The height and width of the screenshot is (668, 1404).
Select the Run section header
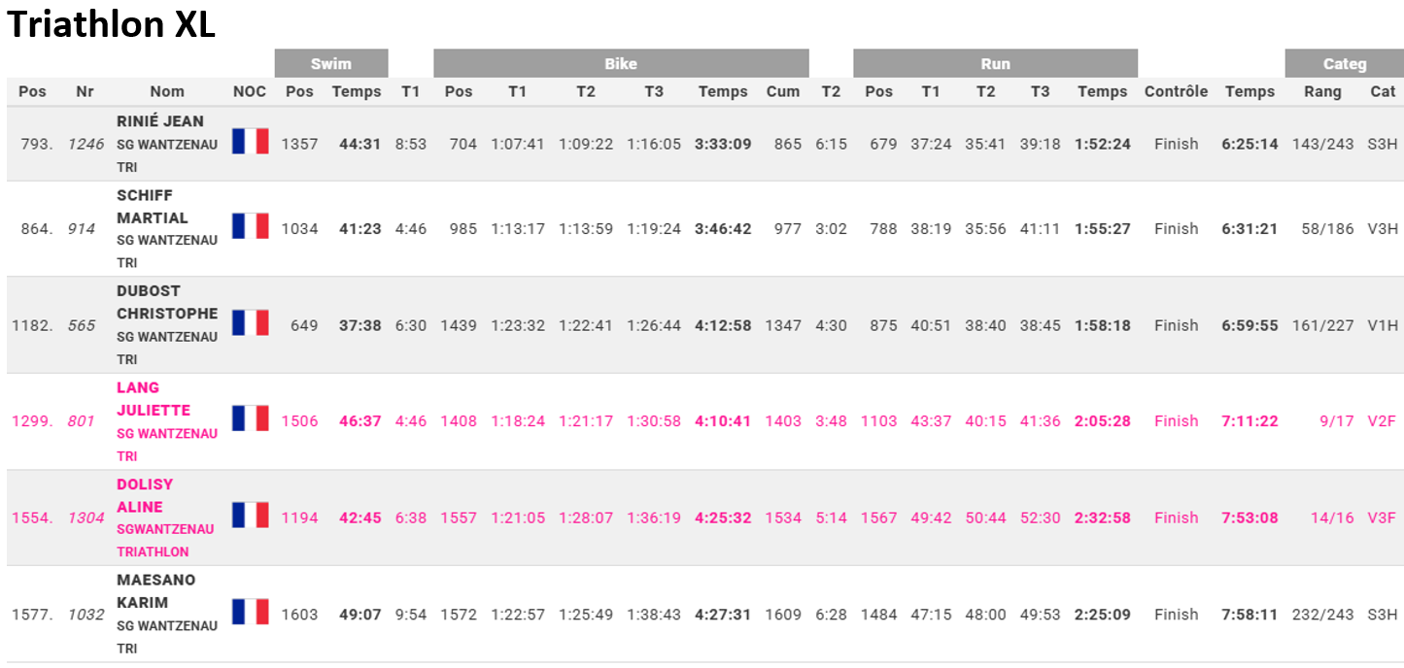(995, 64)
